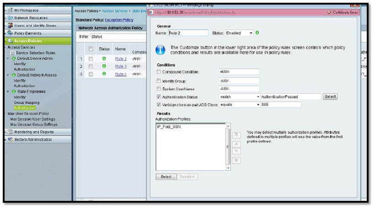Open Max Session Group Settings
This screenshot has width=375, height=210.
pos(34,125)
